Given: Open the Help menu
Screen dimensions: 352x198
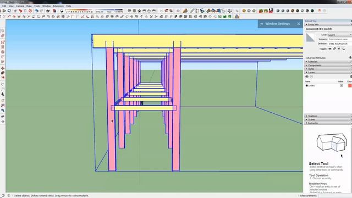Looking at the screenshot, I should (68, 6).
